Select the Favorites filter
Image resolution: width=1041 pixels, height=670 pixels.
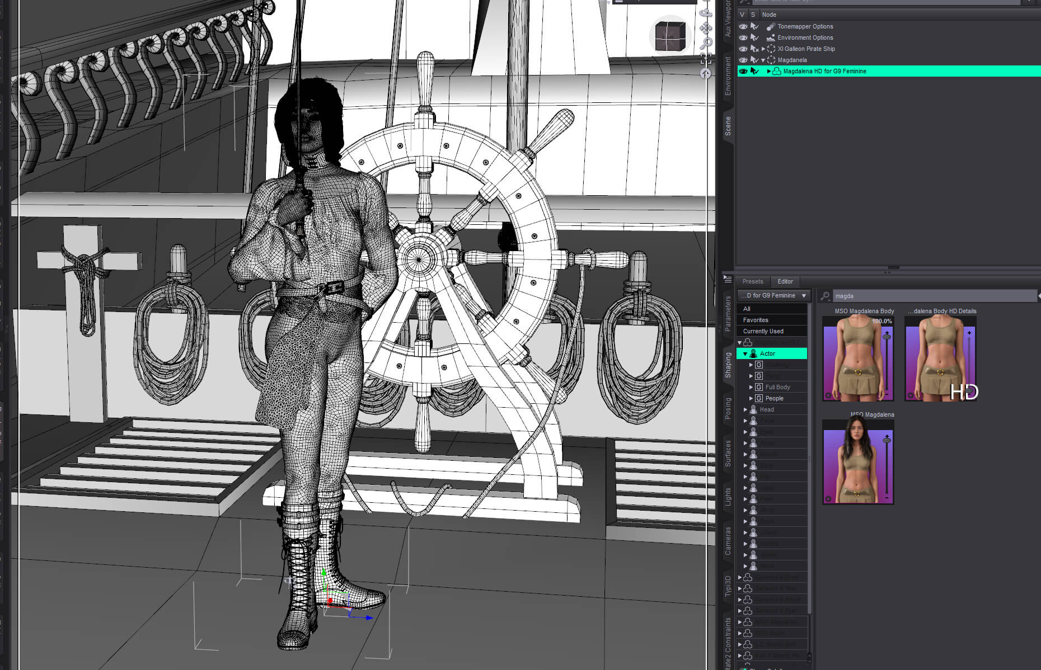click(x=772, y=320)
